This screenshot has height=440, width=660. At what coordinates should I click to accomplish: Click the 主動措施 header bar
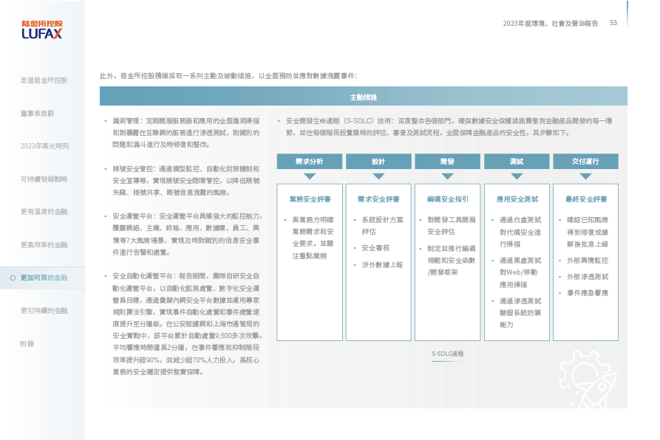(x=363, y=97)
